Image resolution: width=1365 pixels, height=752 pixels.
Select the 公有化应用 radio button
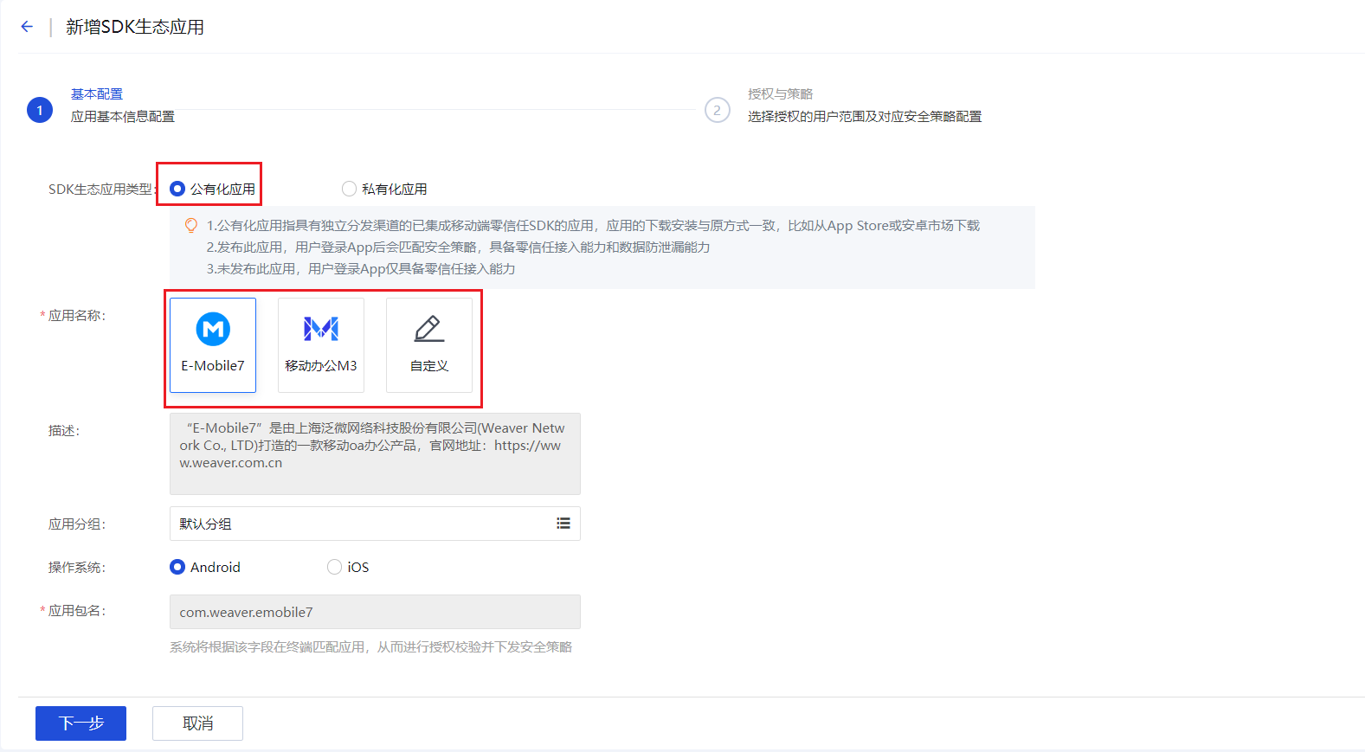tap(177, 189)
